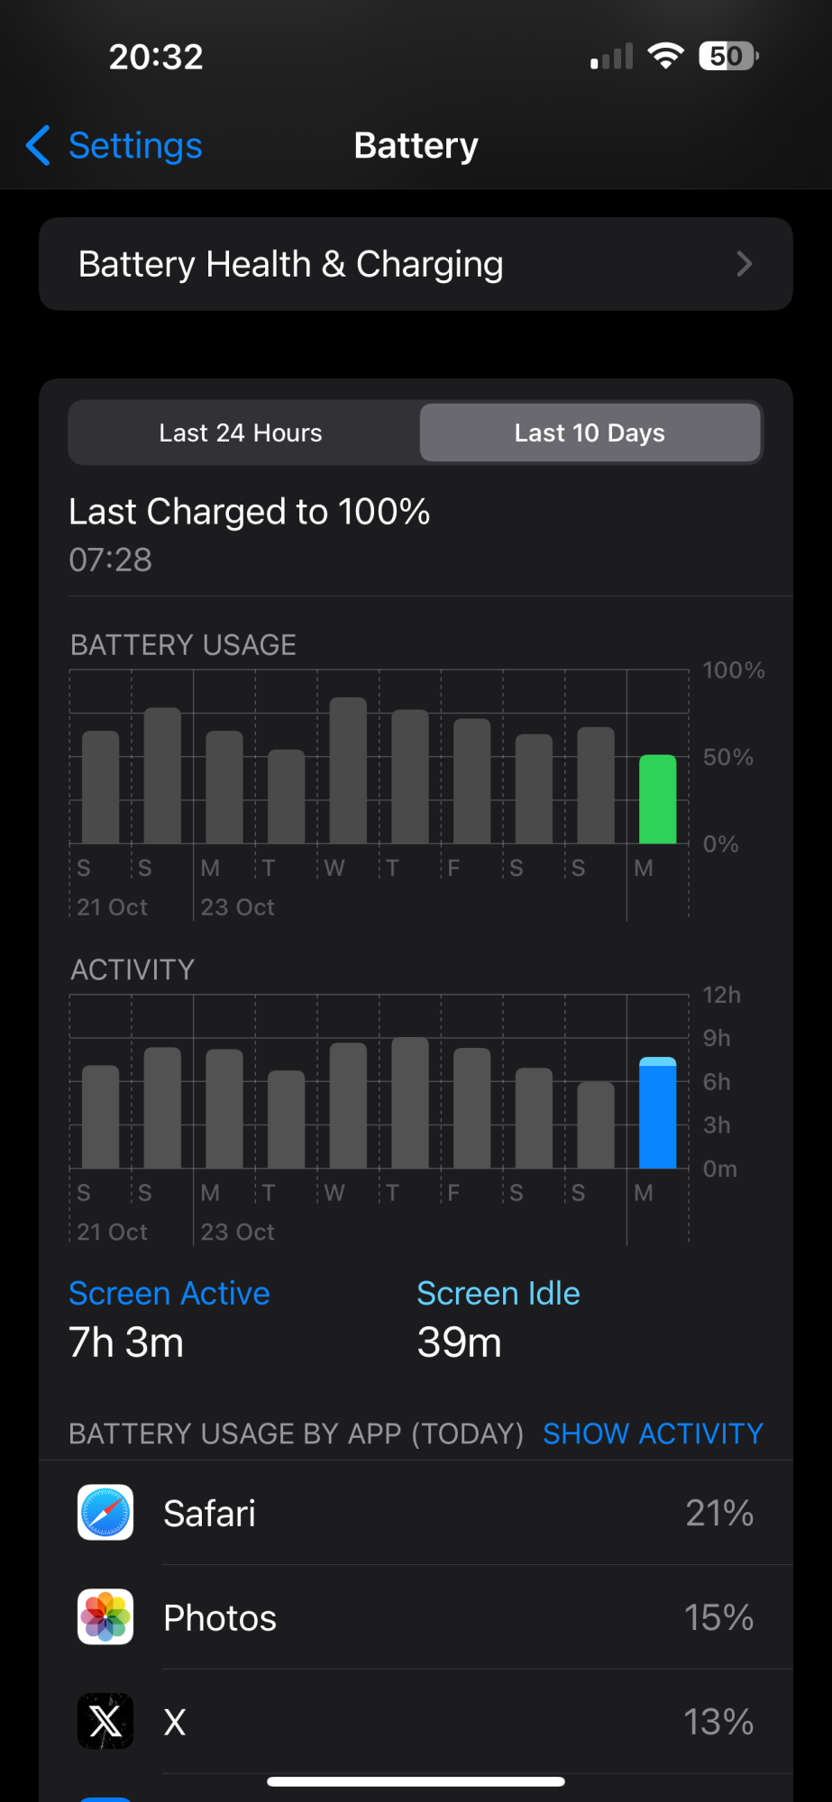Select the Last 10 Days segment
The height and width of the screenshot is (1802, 832).
590,432
